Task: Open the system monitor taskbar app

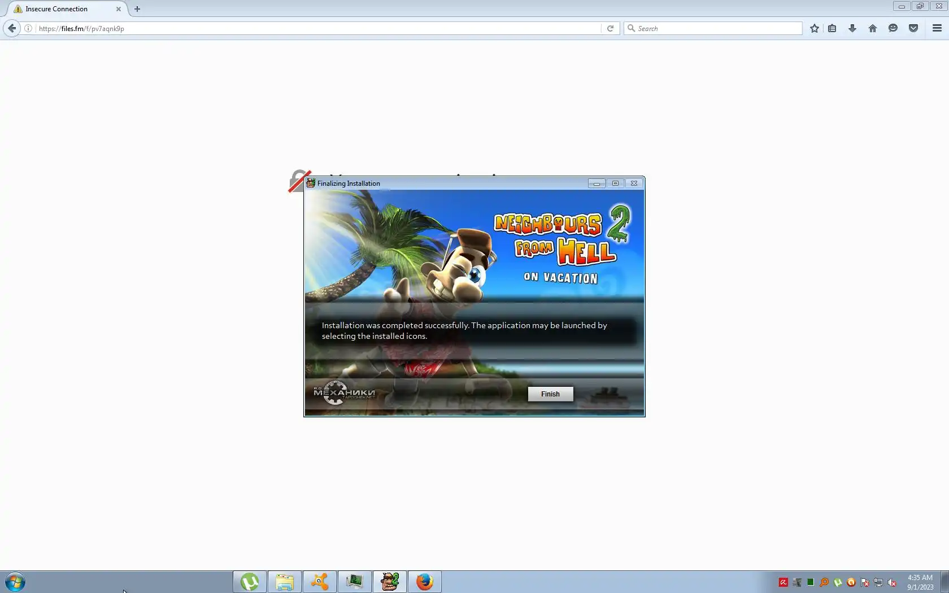Action: coord(355,582)
